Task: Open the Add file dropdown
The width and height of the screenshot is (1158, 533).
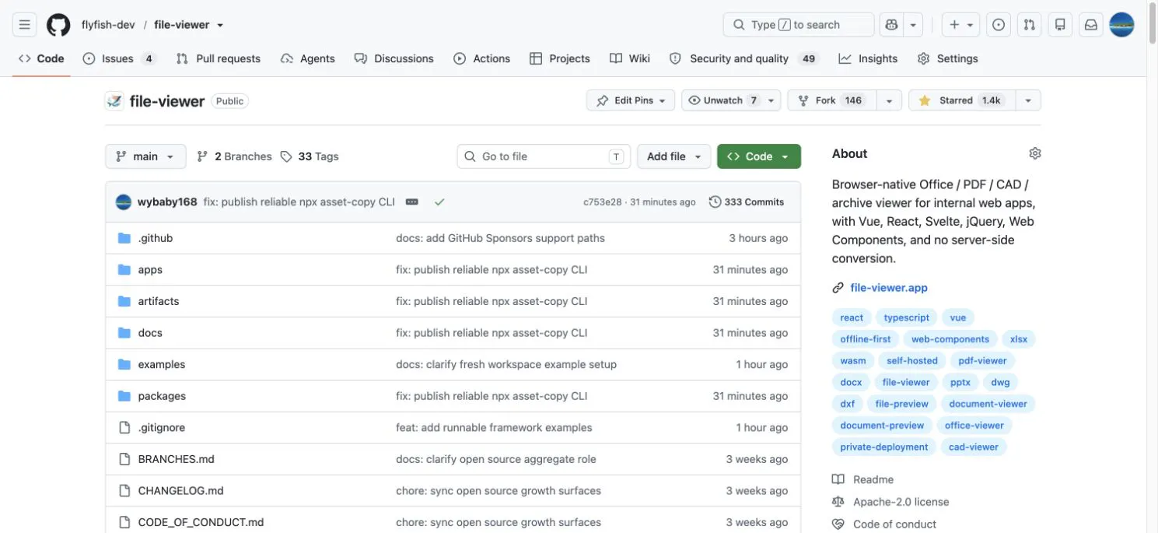Action: (673, 156)
